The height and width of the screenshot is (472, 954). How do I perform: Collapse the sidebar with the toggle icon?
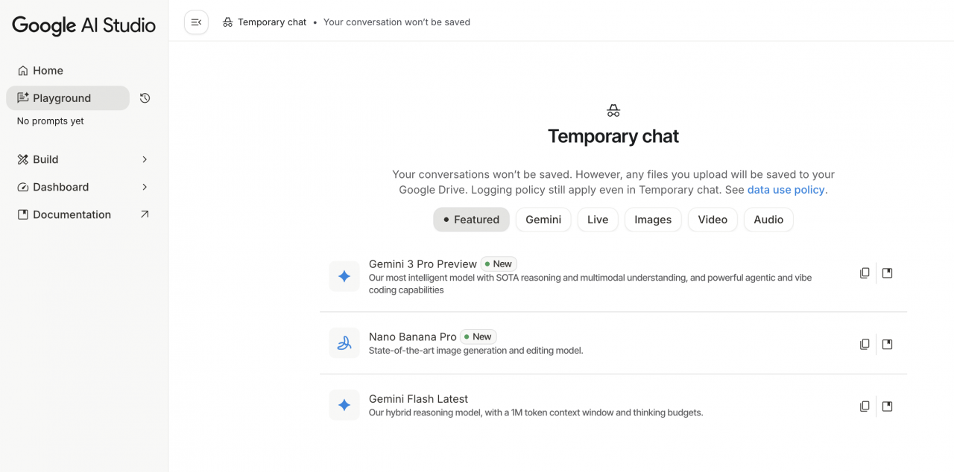196,22
